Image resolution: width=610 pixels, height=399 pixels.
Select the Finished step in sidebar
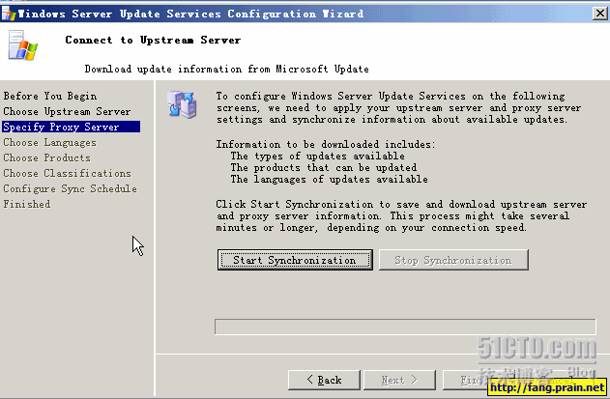(27, 204)
